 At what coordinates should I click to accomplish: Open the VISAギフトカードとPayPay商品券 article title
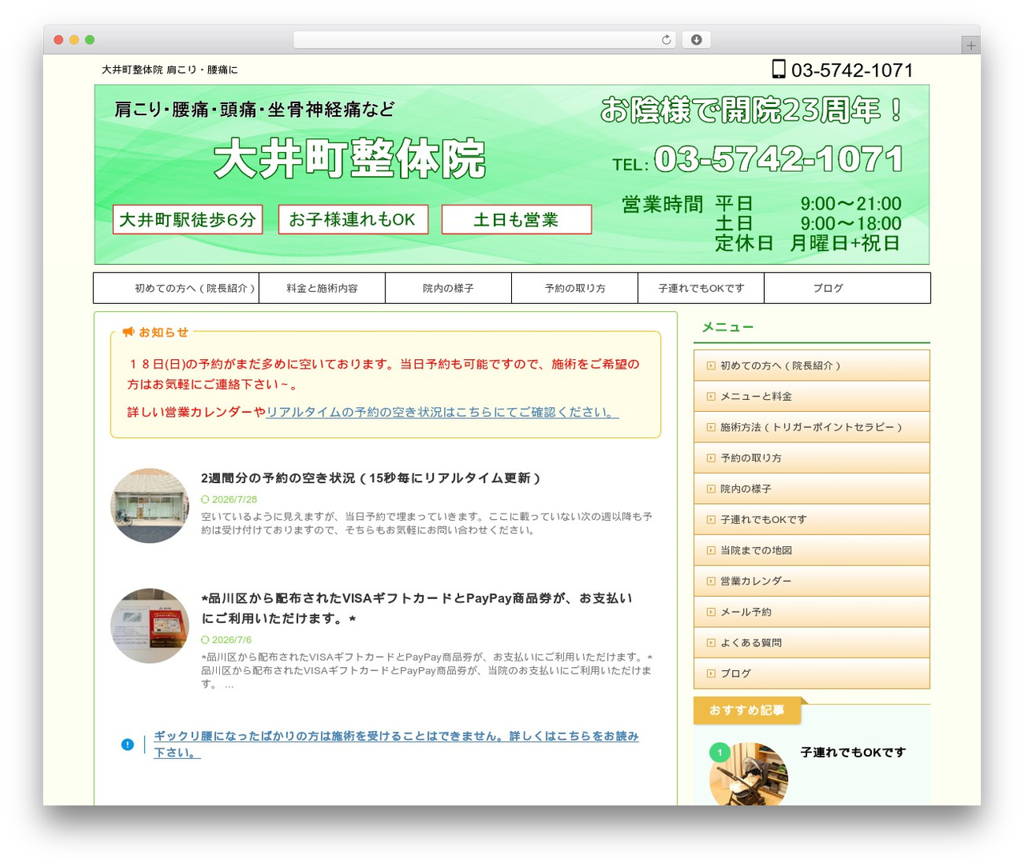417,608
